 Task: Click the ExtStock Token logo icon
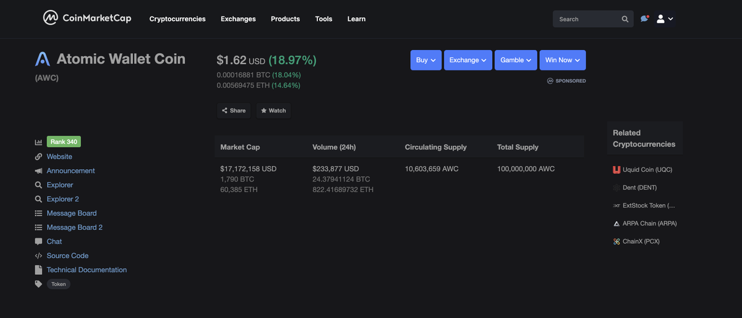pos(616,206)
